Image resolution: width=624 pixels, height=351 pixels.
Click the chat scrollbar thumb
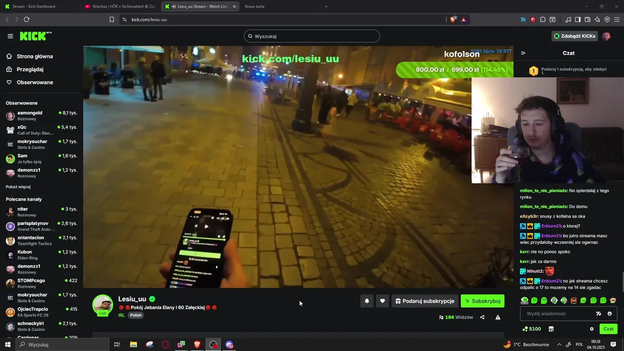click(x=623, y=281)
